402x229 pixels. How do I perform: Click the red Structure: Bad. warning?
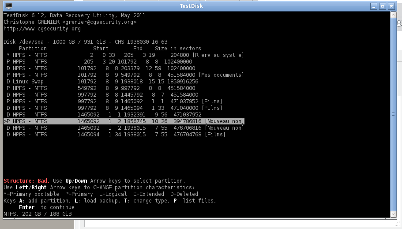pos(26,181)
